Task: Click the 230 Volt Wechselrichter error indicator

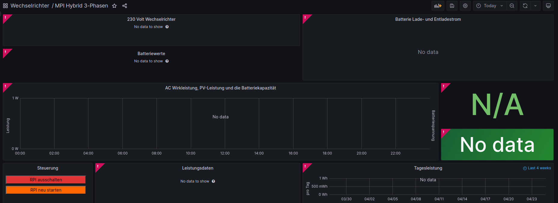Action: 5,17
